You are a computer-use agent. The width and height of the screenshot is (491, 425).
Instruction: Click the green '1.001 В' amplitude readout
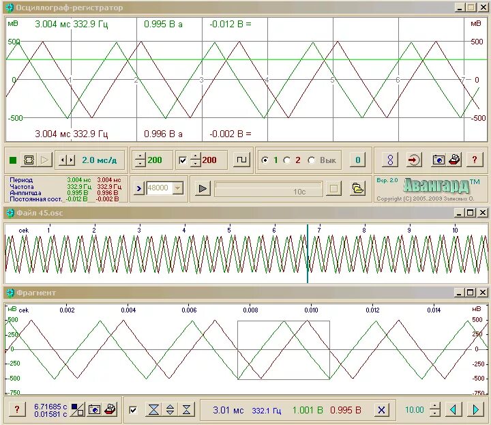tap(307, 410)
